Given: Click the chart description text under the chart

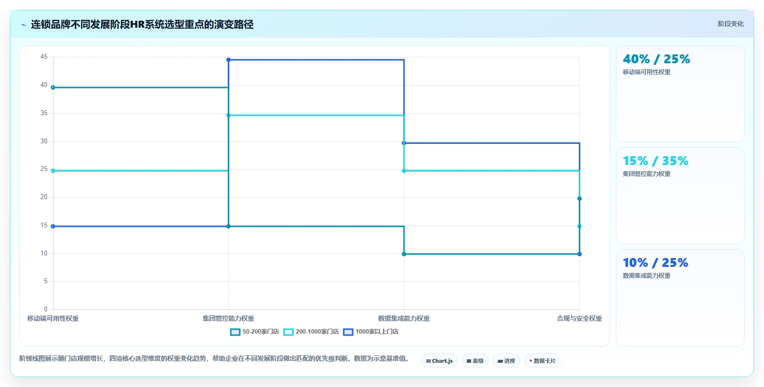Looking at the screenshot, I should (214, 358).
